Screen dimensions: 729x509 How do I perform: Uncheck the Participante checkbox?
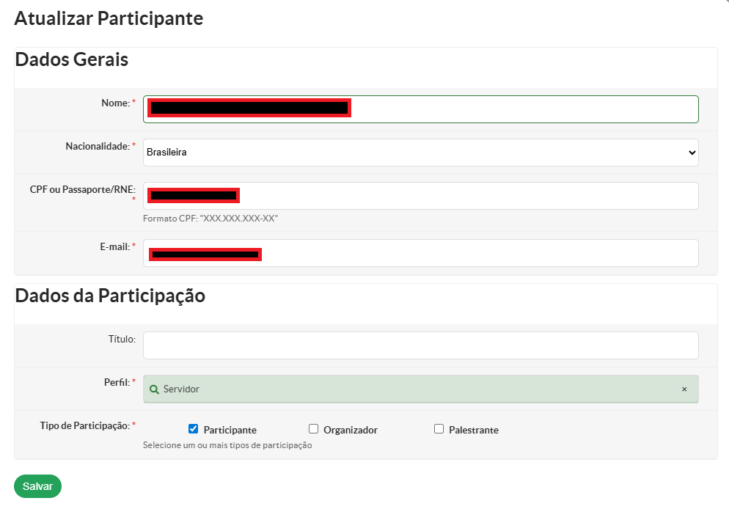point(194,429)
